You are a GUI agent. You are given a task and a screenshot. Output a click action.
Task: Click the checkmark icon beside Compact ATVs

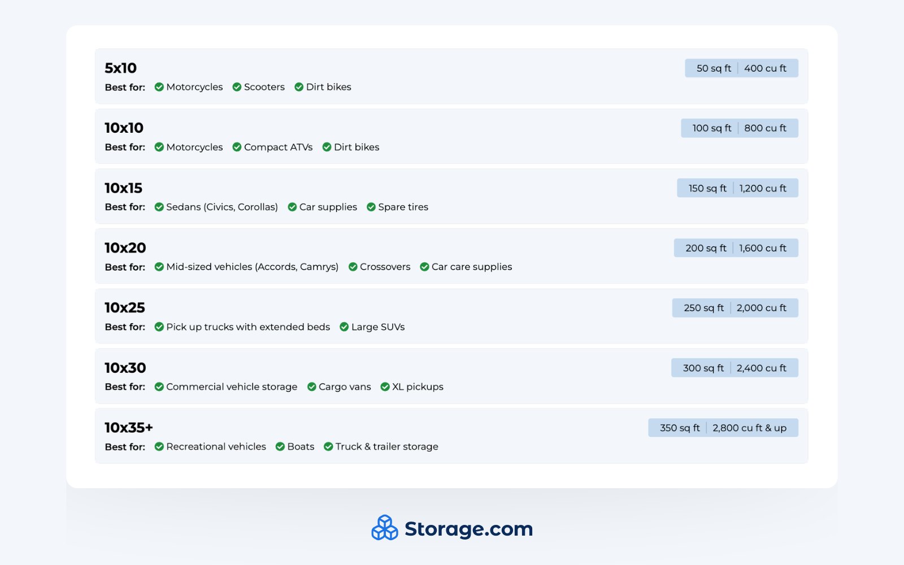(x=237, y=147)
